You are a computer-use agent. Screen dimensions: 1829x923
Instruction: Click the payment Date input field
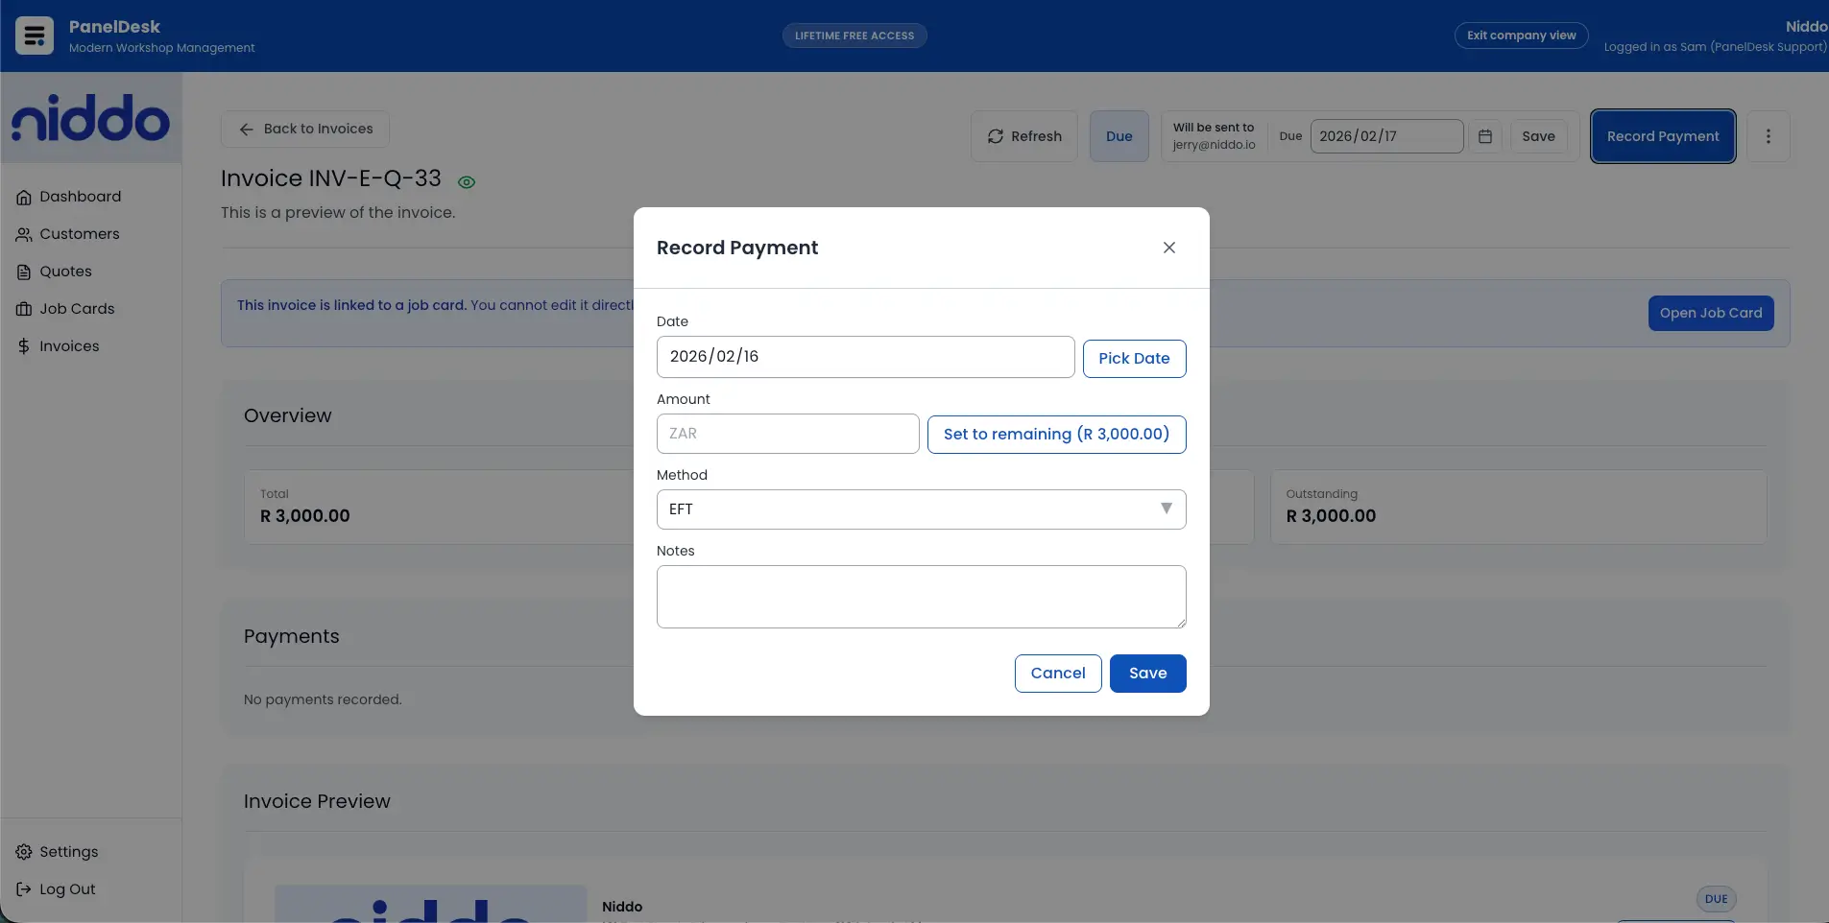pos(864,356)
